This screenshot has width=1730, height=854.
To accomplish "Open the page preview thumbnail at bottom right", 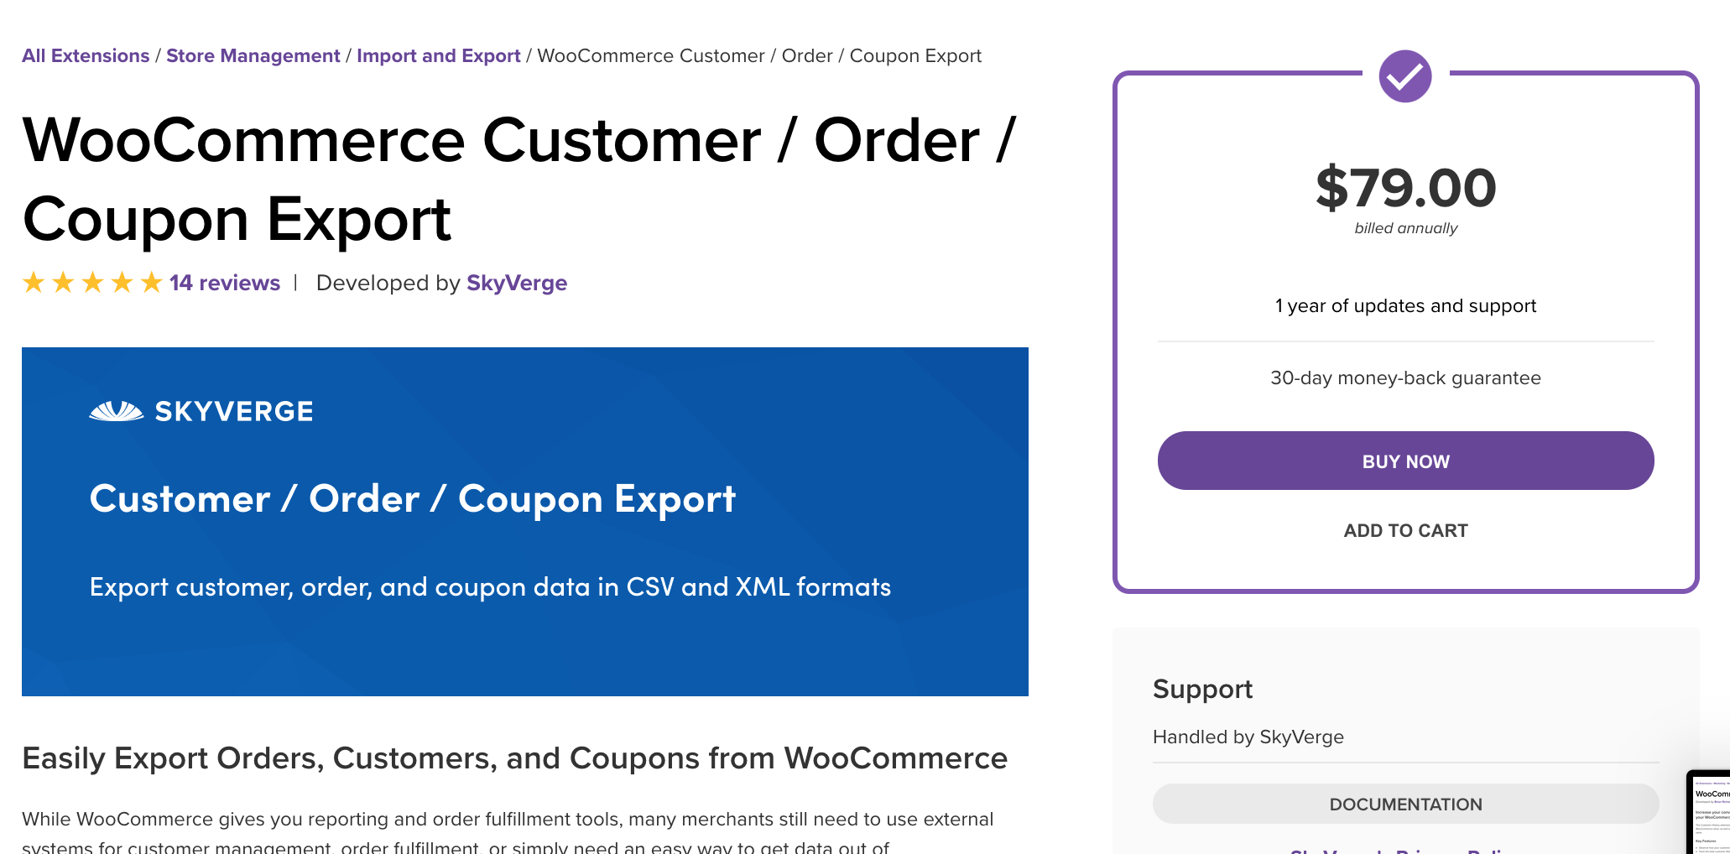I will (x=1709, y=811).
